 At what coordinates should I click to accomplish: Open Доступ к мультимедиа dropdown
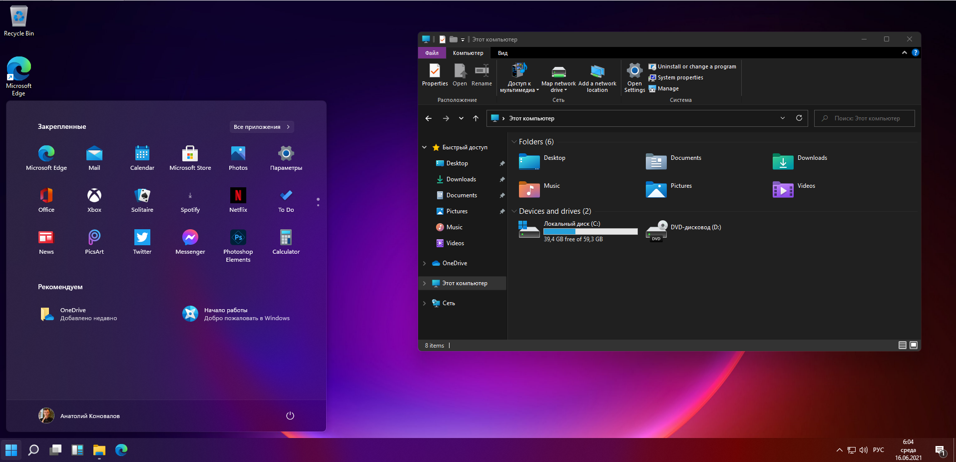(x=519, y=78)
